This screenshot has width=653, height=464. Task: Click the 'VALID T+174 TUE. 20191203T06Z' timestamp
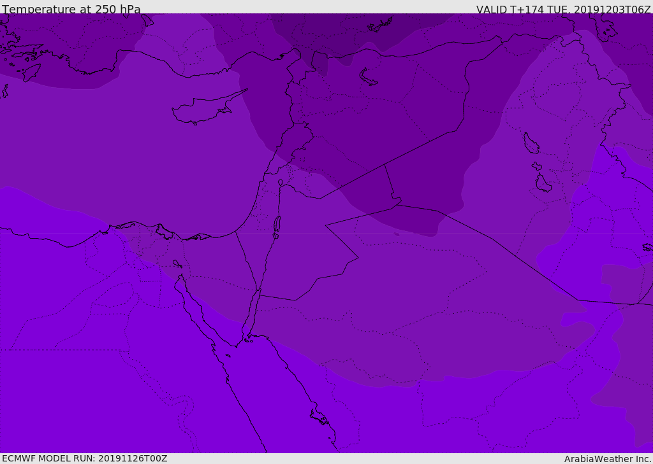click(563, 10)
